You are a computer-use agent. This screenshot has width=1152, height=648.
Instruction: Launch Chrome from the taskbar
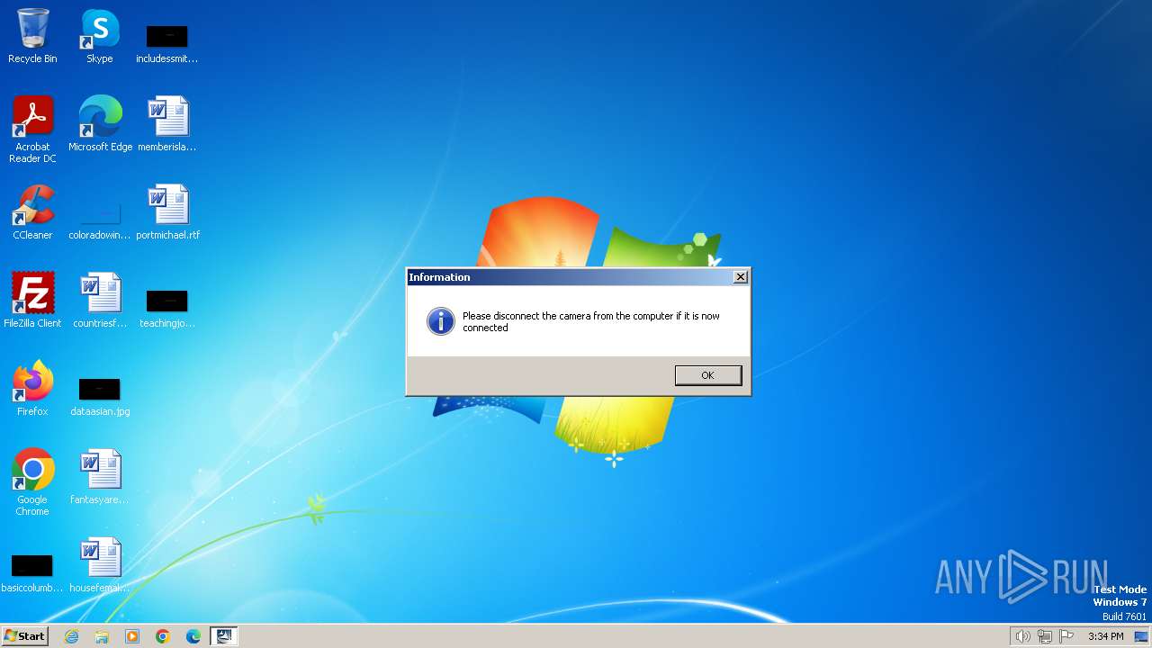[x=163, y=636]
